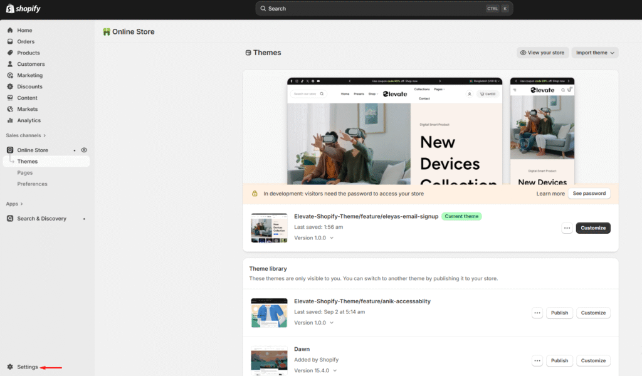Screen dimensions: 642x376
Task: Click the search magnifier icon
Action: (263, 9)
